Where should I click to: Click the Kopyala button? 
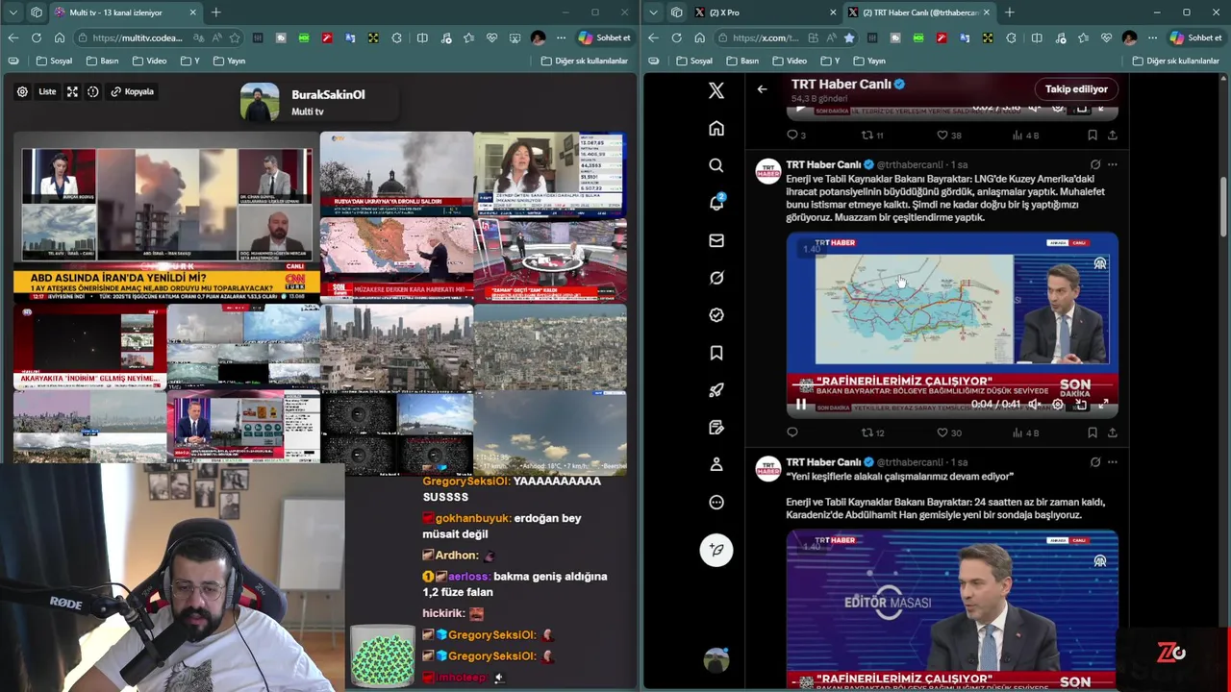pyautogui.click(x=132, y=91)
